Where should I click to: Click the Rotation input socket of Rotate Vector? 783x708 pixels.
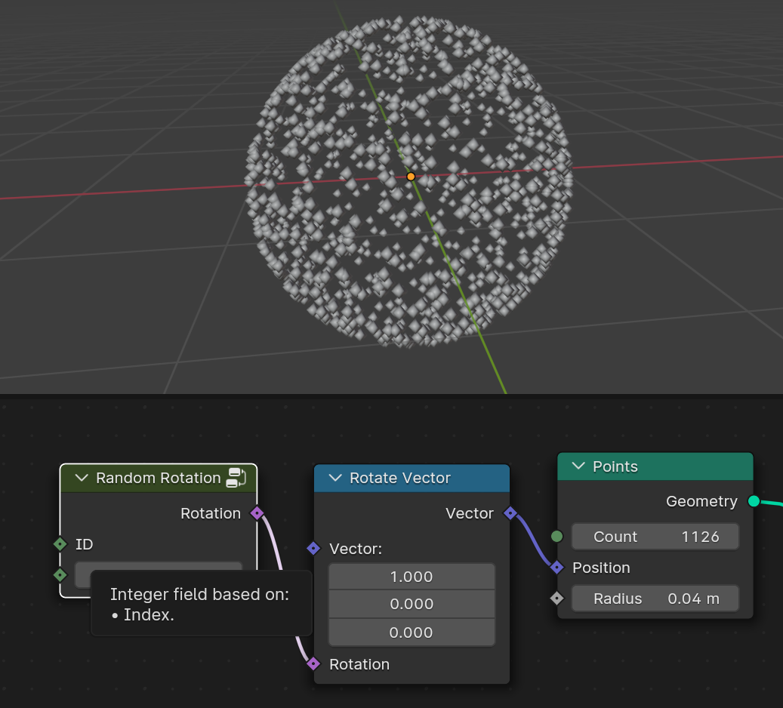pyautogui.click(x=313, y=663)
